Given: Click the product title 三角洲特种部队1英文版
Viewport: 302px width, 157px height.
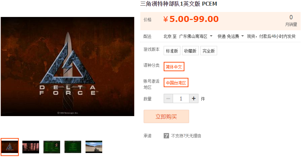Looking at the screenshot, I should click(x=170, y=4).
